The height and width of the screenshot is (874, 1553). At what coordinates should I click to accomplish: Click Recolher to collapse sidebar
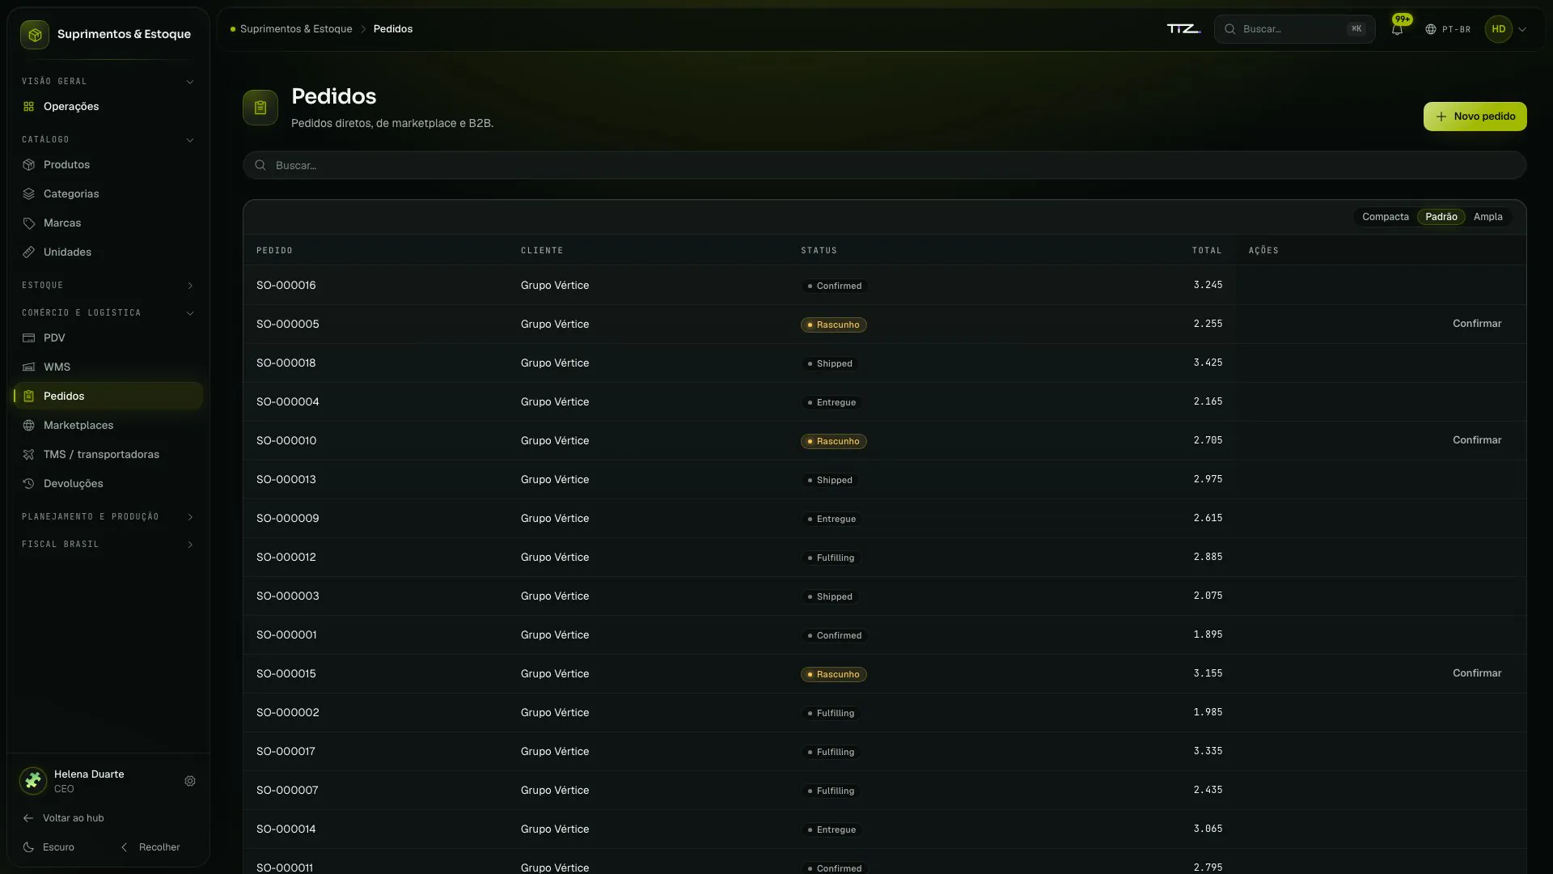[150, 847]
